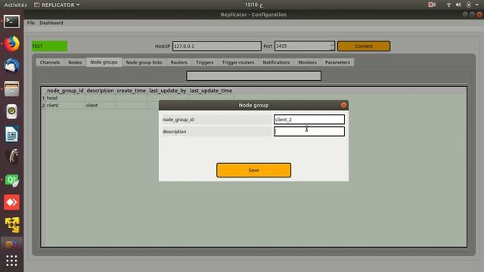The height and width of the screenshot is (272, 484).
Task: Switch to the Node group links tab
Action: coord(144,62)
